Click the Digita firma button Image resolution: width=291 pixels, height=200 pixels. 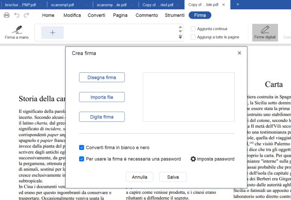[x=102, y=117]
